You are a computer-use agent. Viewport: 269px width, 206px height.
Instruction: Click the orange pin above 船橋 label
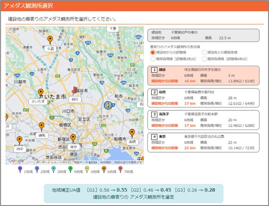click(x=132, y=133)
